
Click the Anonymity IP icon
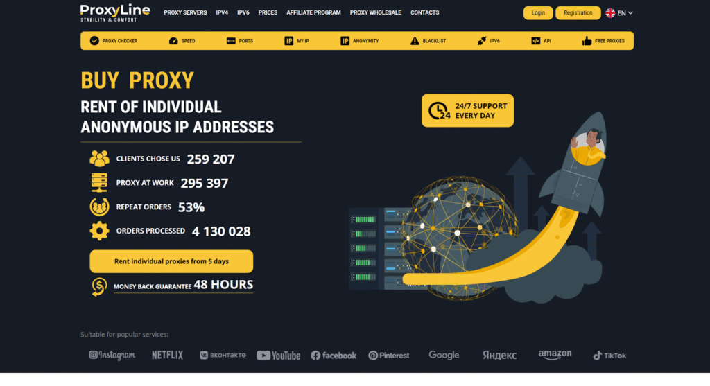click(x=345, y=41)
